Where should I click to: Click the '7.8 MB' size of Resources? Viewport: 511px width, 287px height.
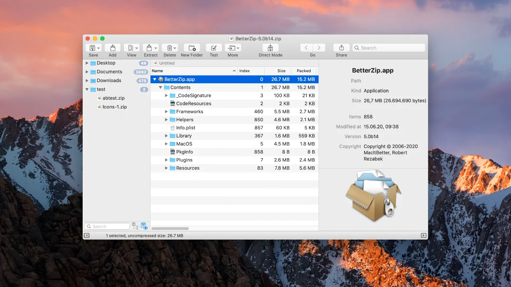pyautogui.click(x=282, y=168)
